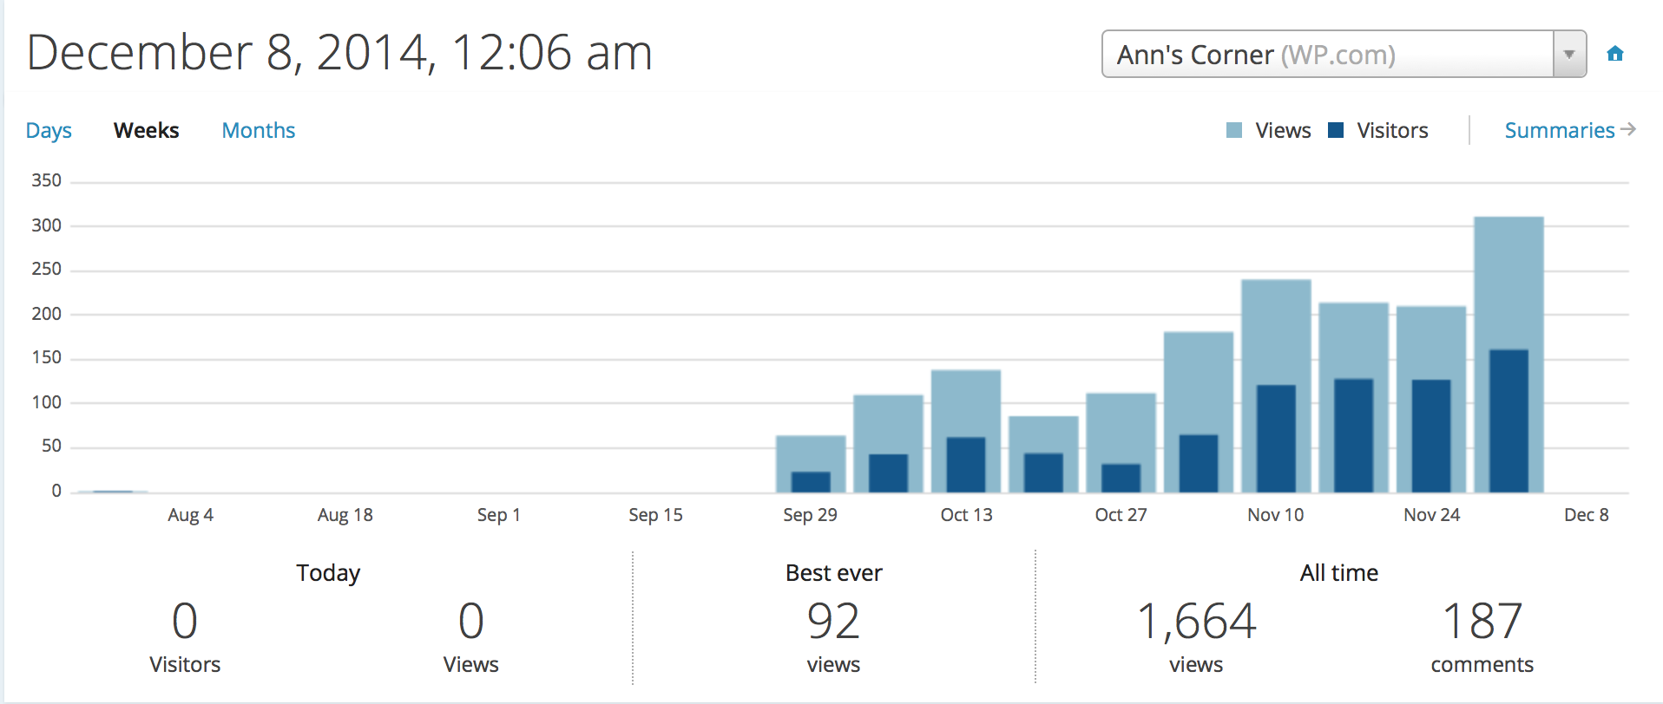Switch to the Months tab
Viewport: 1663px width, 704px height.
[258, 130]
